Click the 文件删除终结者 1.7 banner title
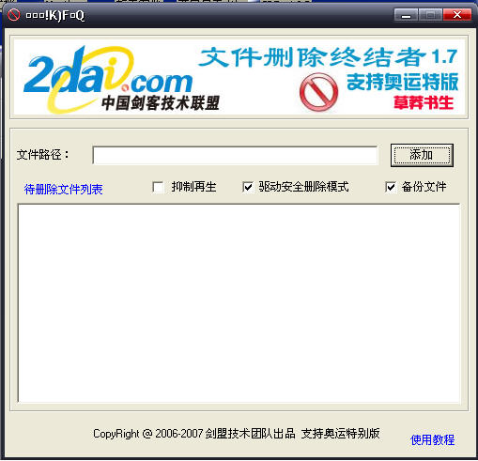 tap(328, 57)
